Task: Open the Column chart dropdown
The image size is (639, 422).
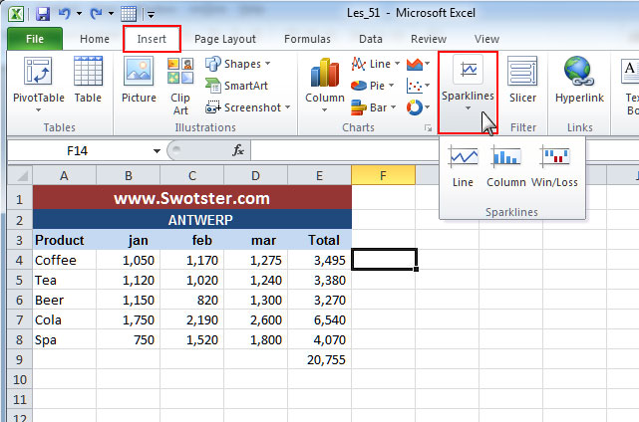Action: tap(325, 86)
